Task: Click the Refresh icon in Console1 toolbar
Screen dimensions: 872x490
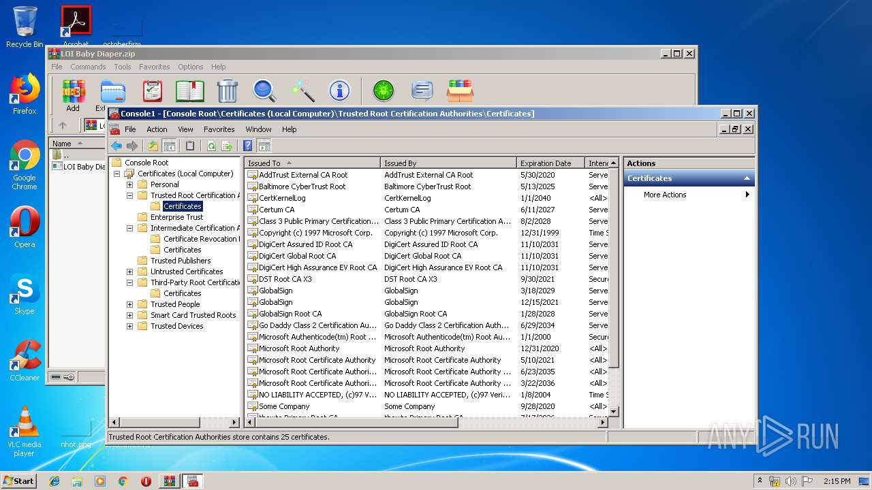Action: click(211, 146)
